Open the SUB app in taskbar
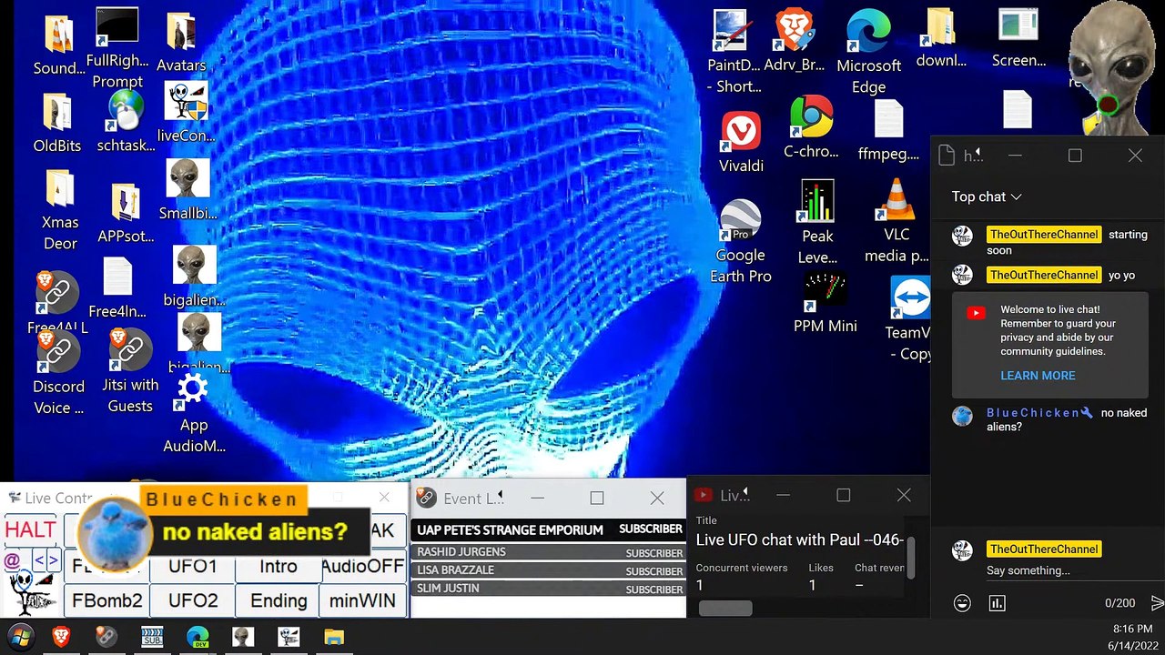Image resolution: width=1165 pixels, height=655 pixels. pyautogui.click(x=152, y=637)
